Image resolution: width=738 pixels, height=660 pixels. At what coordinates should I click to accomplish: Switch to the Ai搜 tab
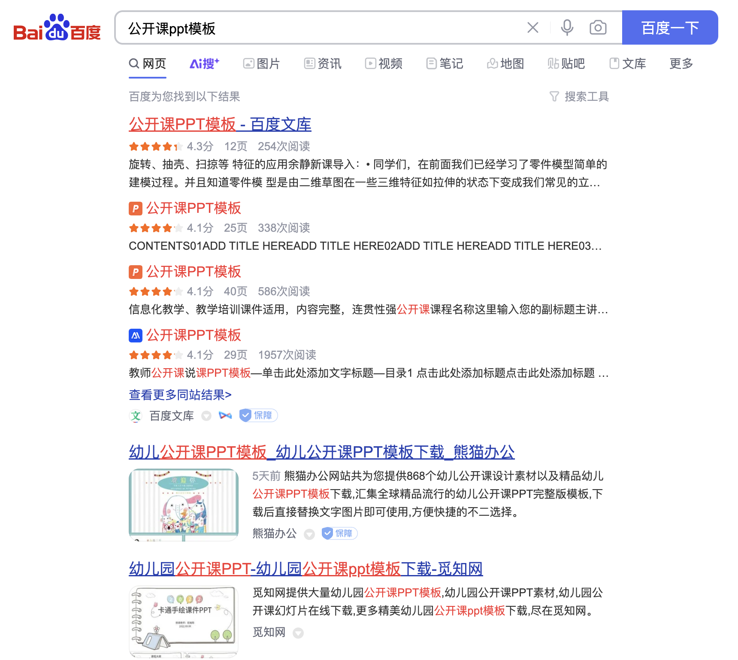[204, 64]
